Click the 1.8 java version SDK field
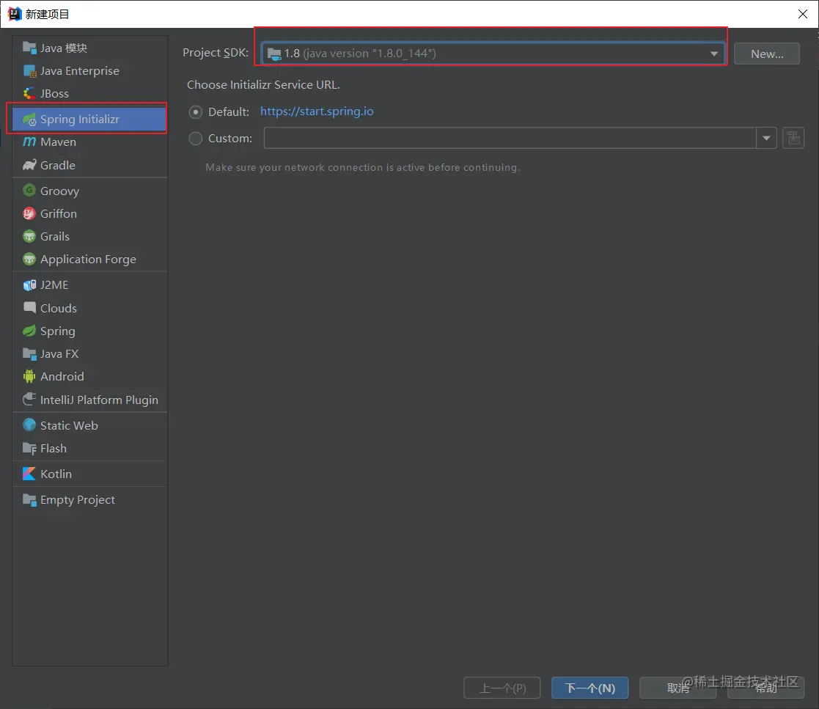The height and width of the screenshot is (709, 819). tap(493, 54)
